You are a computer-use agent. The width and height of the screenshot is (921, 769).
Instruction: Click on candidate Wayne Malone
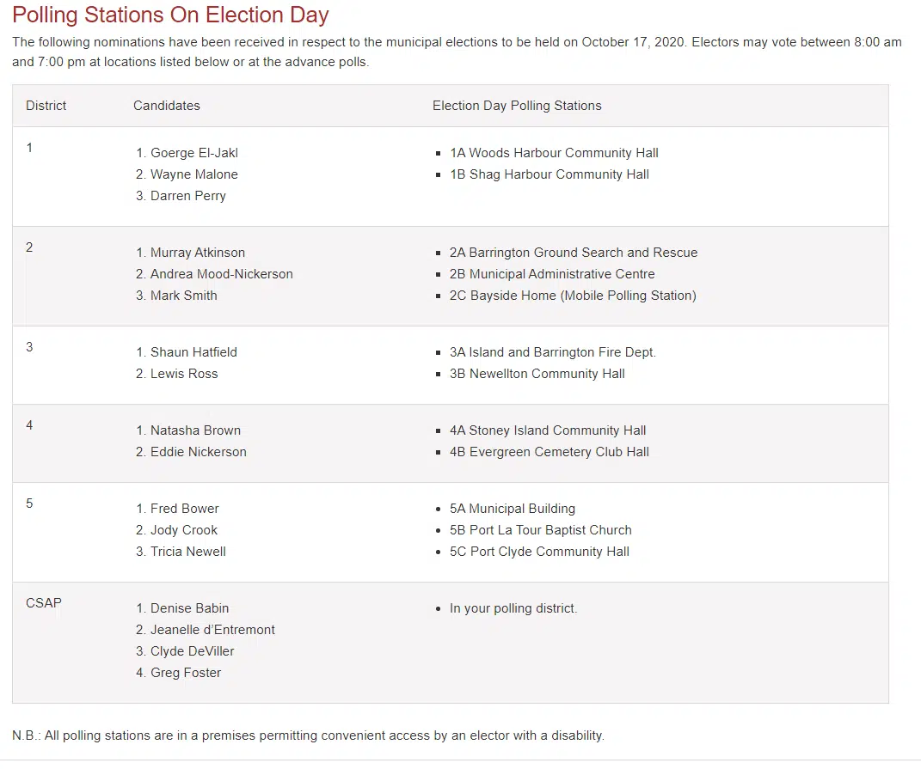coord(193,174)
